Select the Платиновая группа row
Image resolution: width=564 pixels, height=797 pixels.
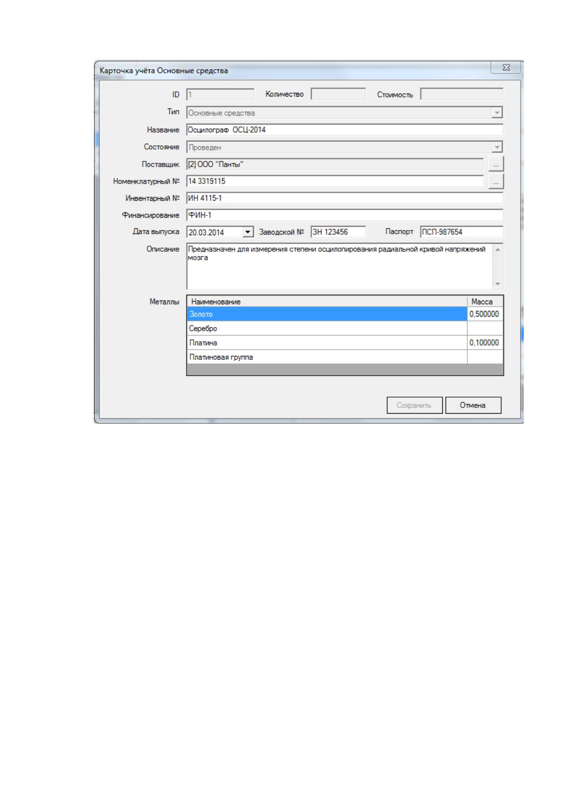tap(345, 357)
